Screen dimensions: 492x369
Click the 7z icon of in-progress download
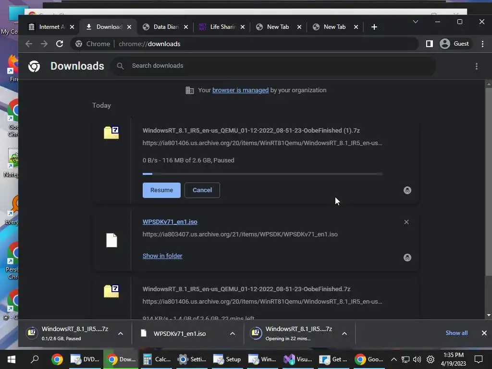(111, 291)
